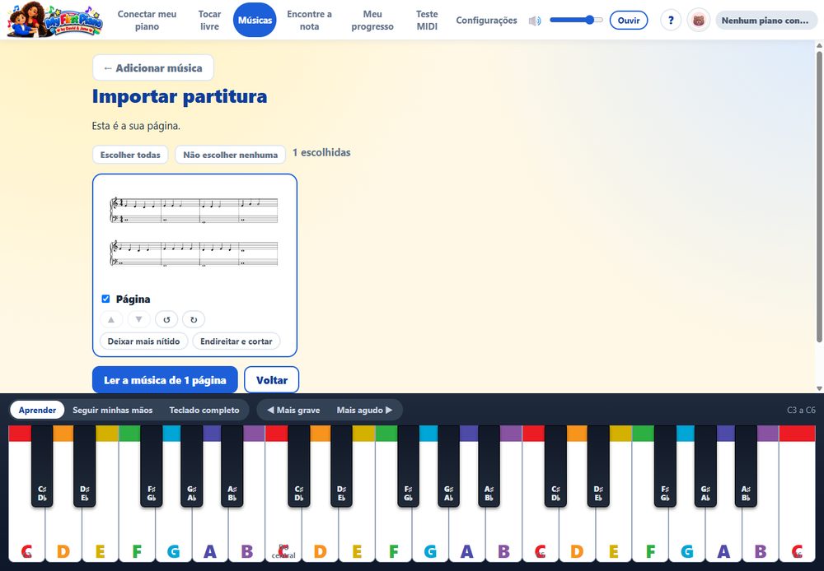824x571 pixels.
Task: Open Teste MIDI tab
Action: (x=427, y=20)
